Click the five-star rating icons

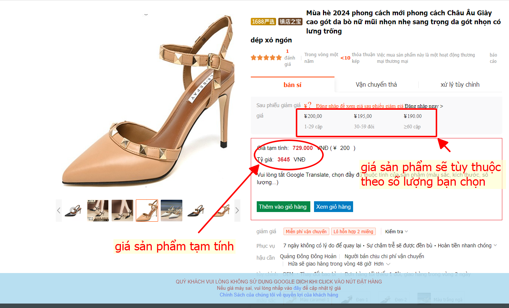pyautogui.click(x=266, y=58)
